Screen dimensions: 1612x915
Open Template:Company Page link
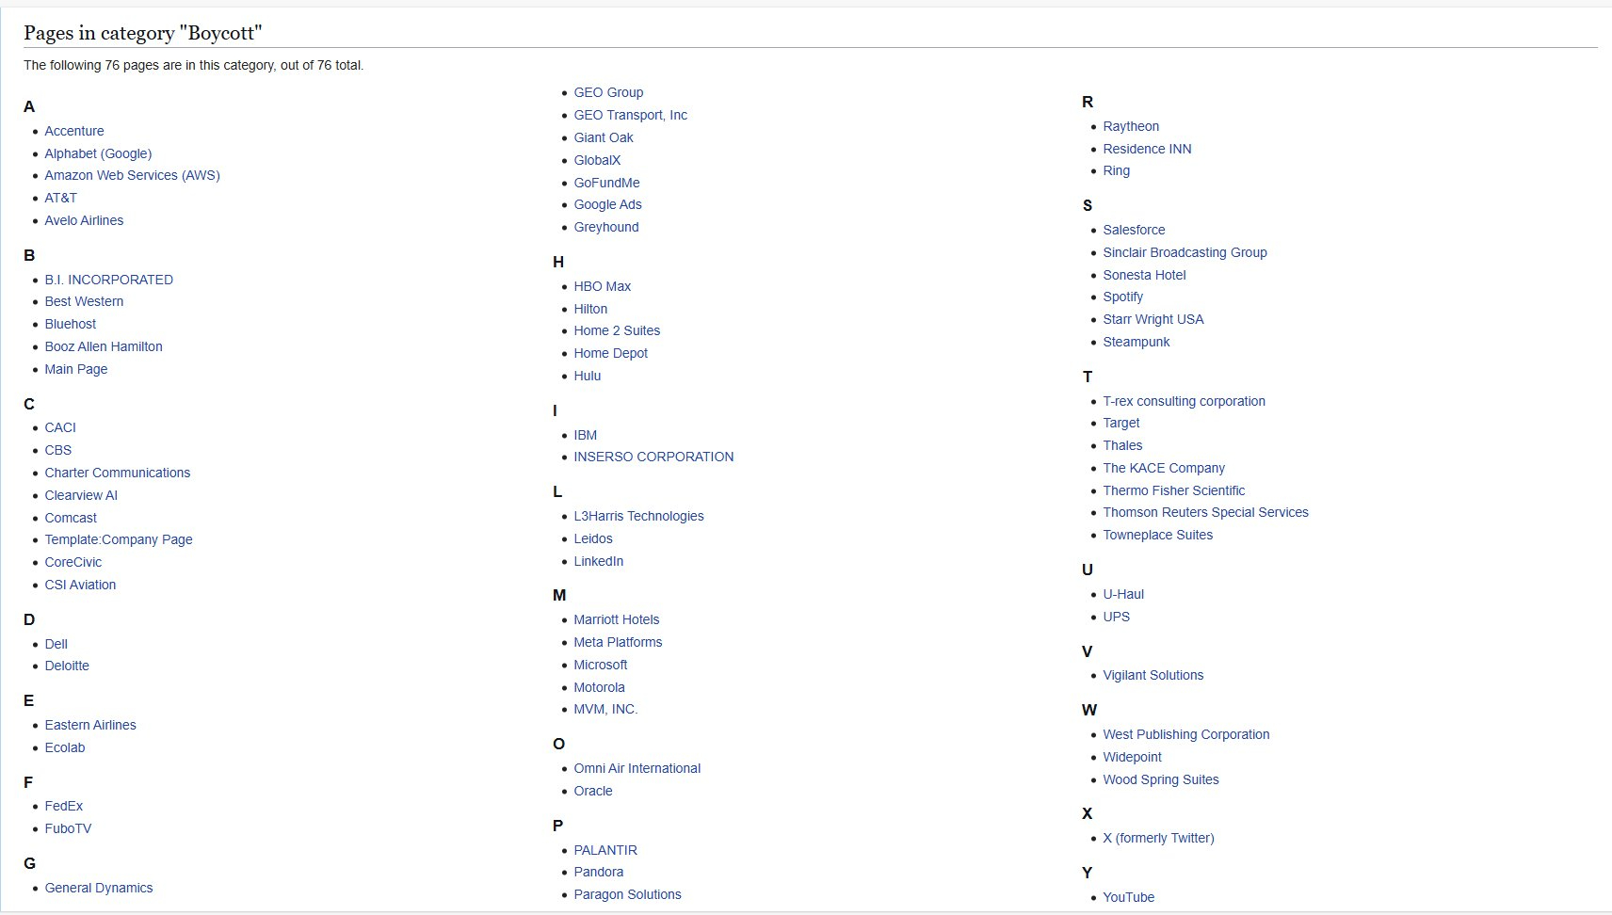point(119,539)
